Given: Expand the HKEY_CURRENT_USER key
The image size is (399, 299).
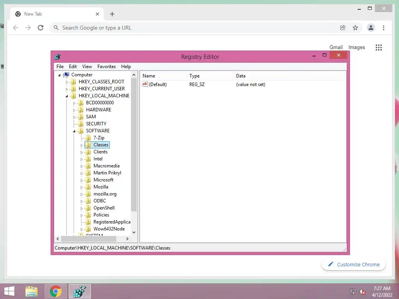Looking at the screenshot, I should point(67,89).
